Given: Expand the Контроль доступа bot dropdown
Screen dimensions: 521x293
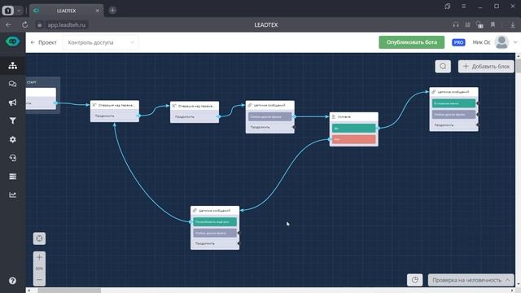Looking at the screenshot, I should [100, 42].
